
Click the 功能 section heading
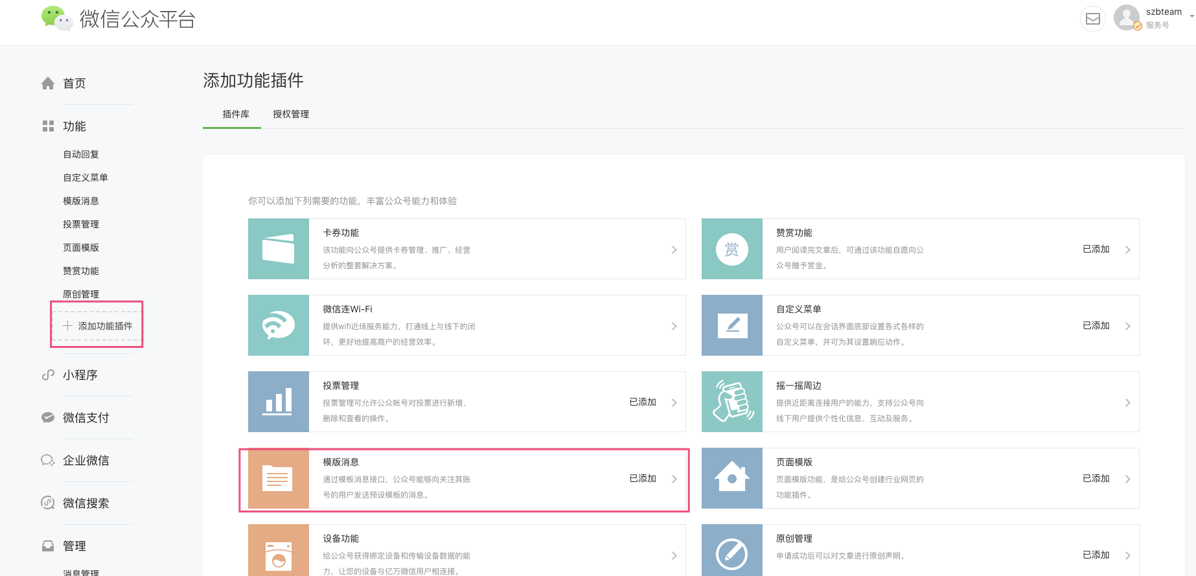(x=75, y=126)
